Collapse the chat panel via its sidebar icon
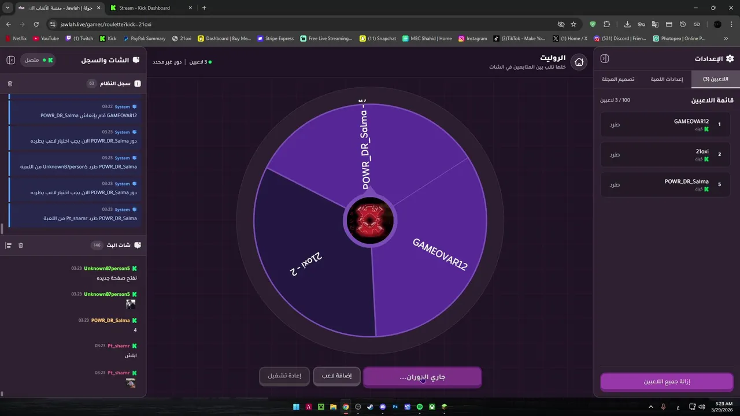This screenshot has width=740, height=416. point(10,60)
